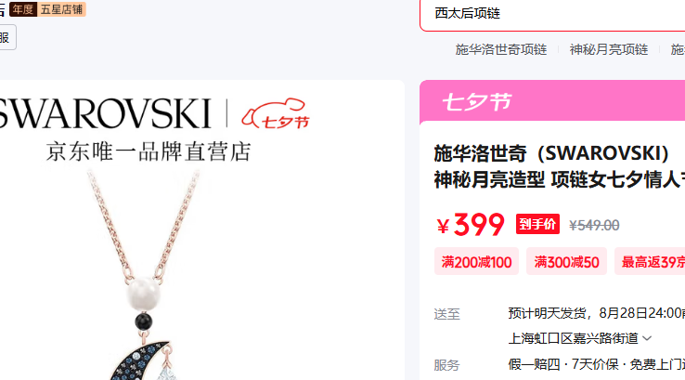Open the 神秘月亮项链 suggested search link
Image resolution: width=685 pixels, height=380 pixels.
609,49
